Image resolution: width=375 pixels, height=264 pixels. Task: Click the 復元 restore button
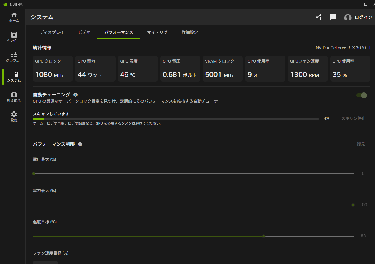pyautogui.click(x=361, y=144)
